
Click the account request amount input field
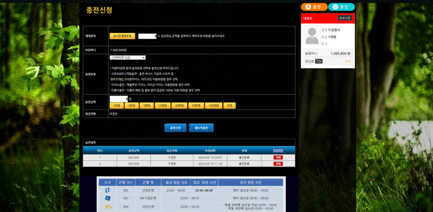pyautogui.click(x=147, y=36)
